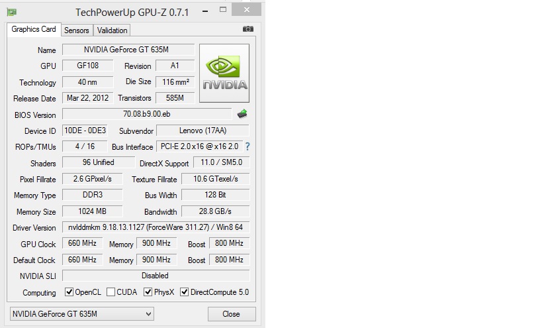Maximize the GPU-Z window

tap(223, 10)
